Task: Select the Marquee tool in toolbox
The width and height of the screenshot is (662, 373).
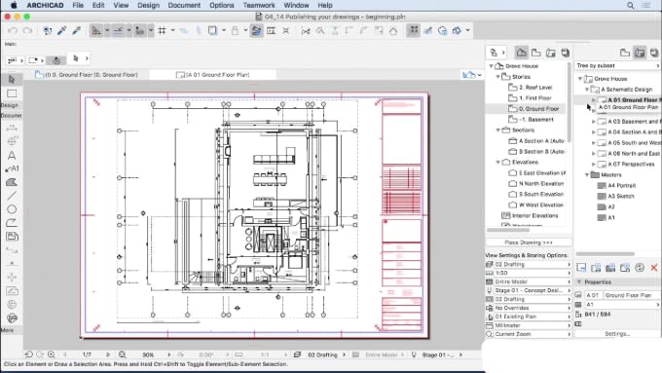Action: 12,93
